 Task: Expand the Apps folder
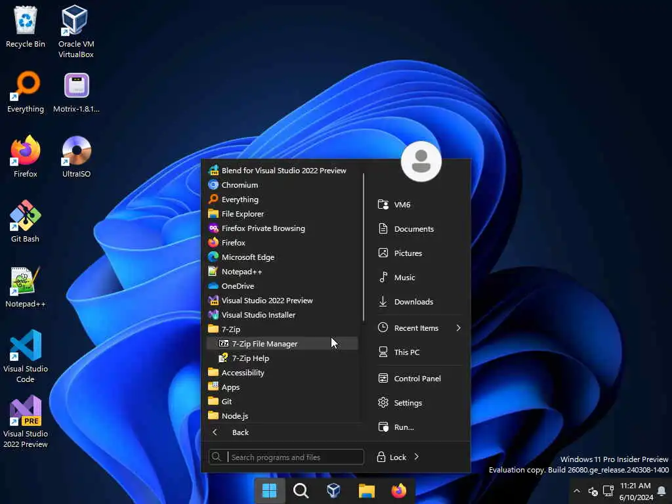pos(282,387)
